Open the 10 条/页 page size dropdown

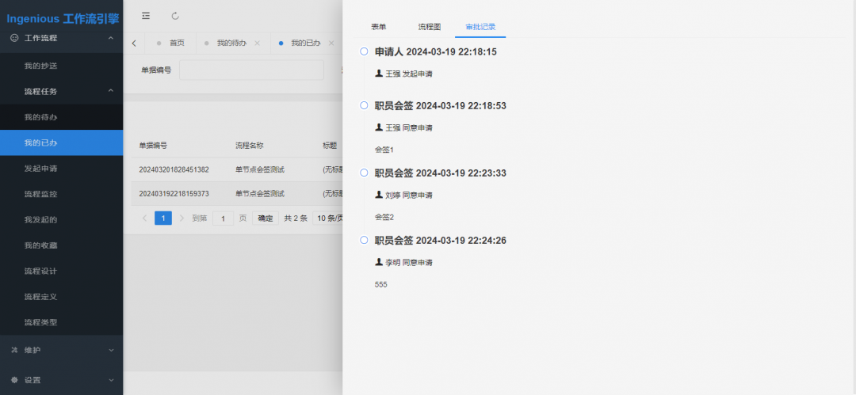(x=327, y=218)
